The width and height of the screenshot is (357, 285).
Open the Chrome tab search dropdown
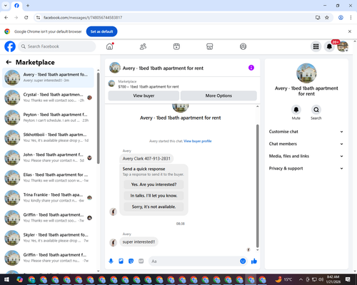6,5
